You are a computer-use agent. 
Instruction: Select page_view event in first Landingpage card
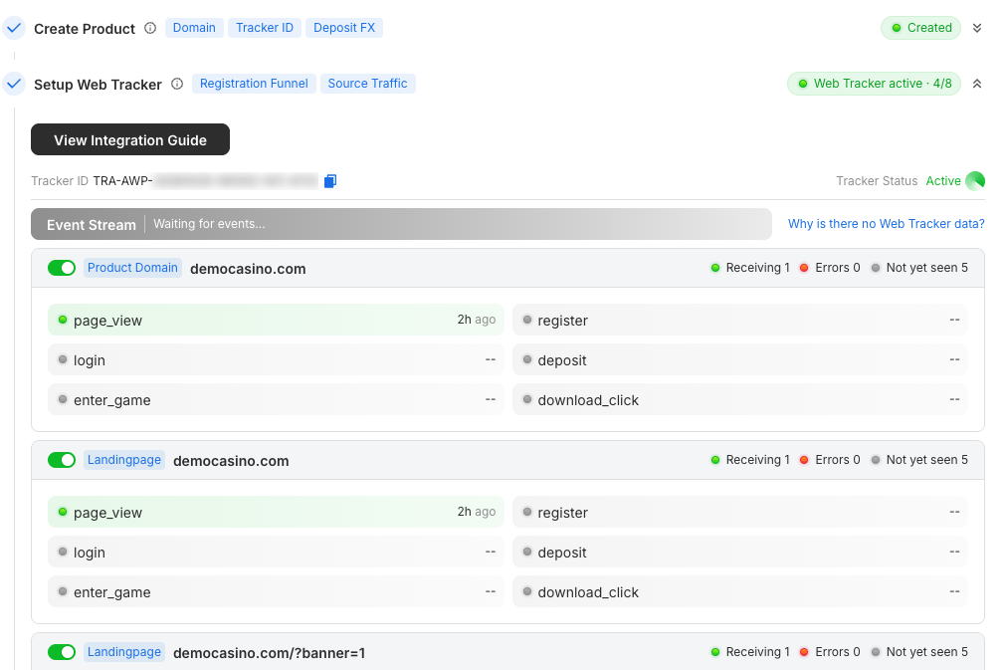pyautogui.click(x=276, y=512)
